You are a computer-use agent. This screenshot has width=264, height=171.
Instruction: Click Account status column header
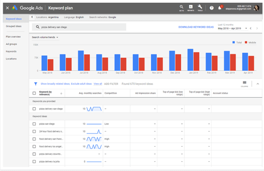[x=220, y=93]
